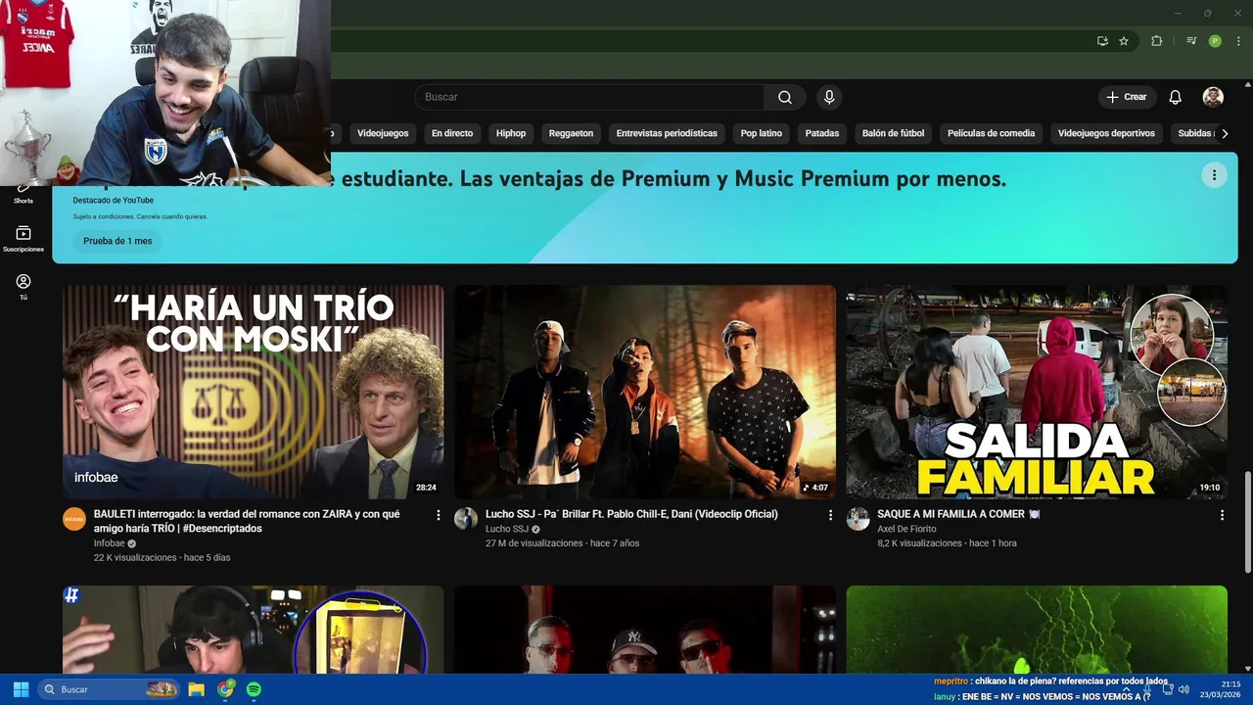Search with the magnifier icon button
This screenshot has width=1253, height=705.
point(785,97)
